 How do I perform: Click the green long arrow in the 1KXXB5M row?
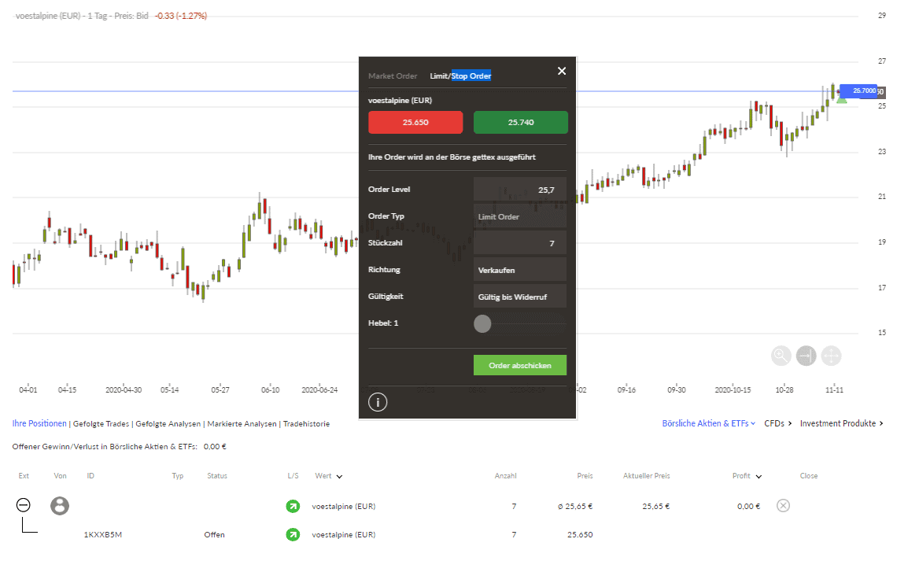(x=293, y=534)
